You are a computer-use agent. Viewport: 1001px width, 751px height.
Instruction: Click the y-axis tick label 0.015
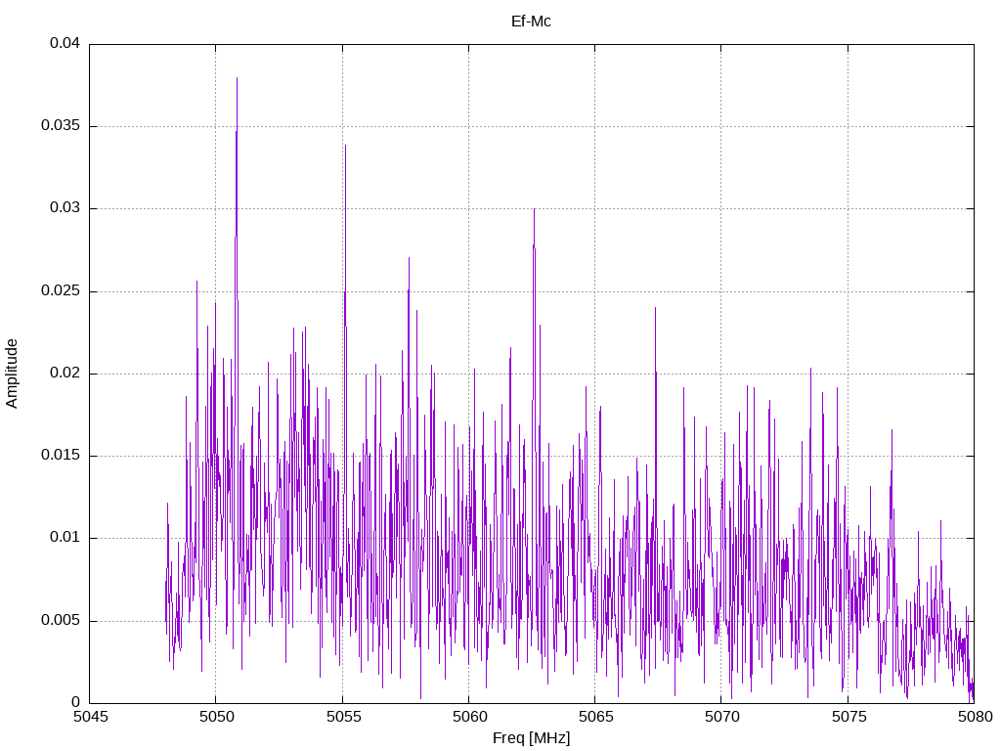61,456
